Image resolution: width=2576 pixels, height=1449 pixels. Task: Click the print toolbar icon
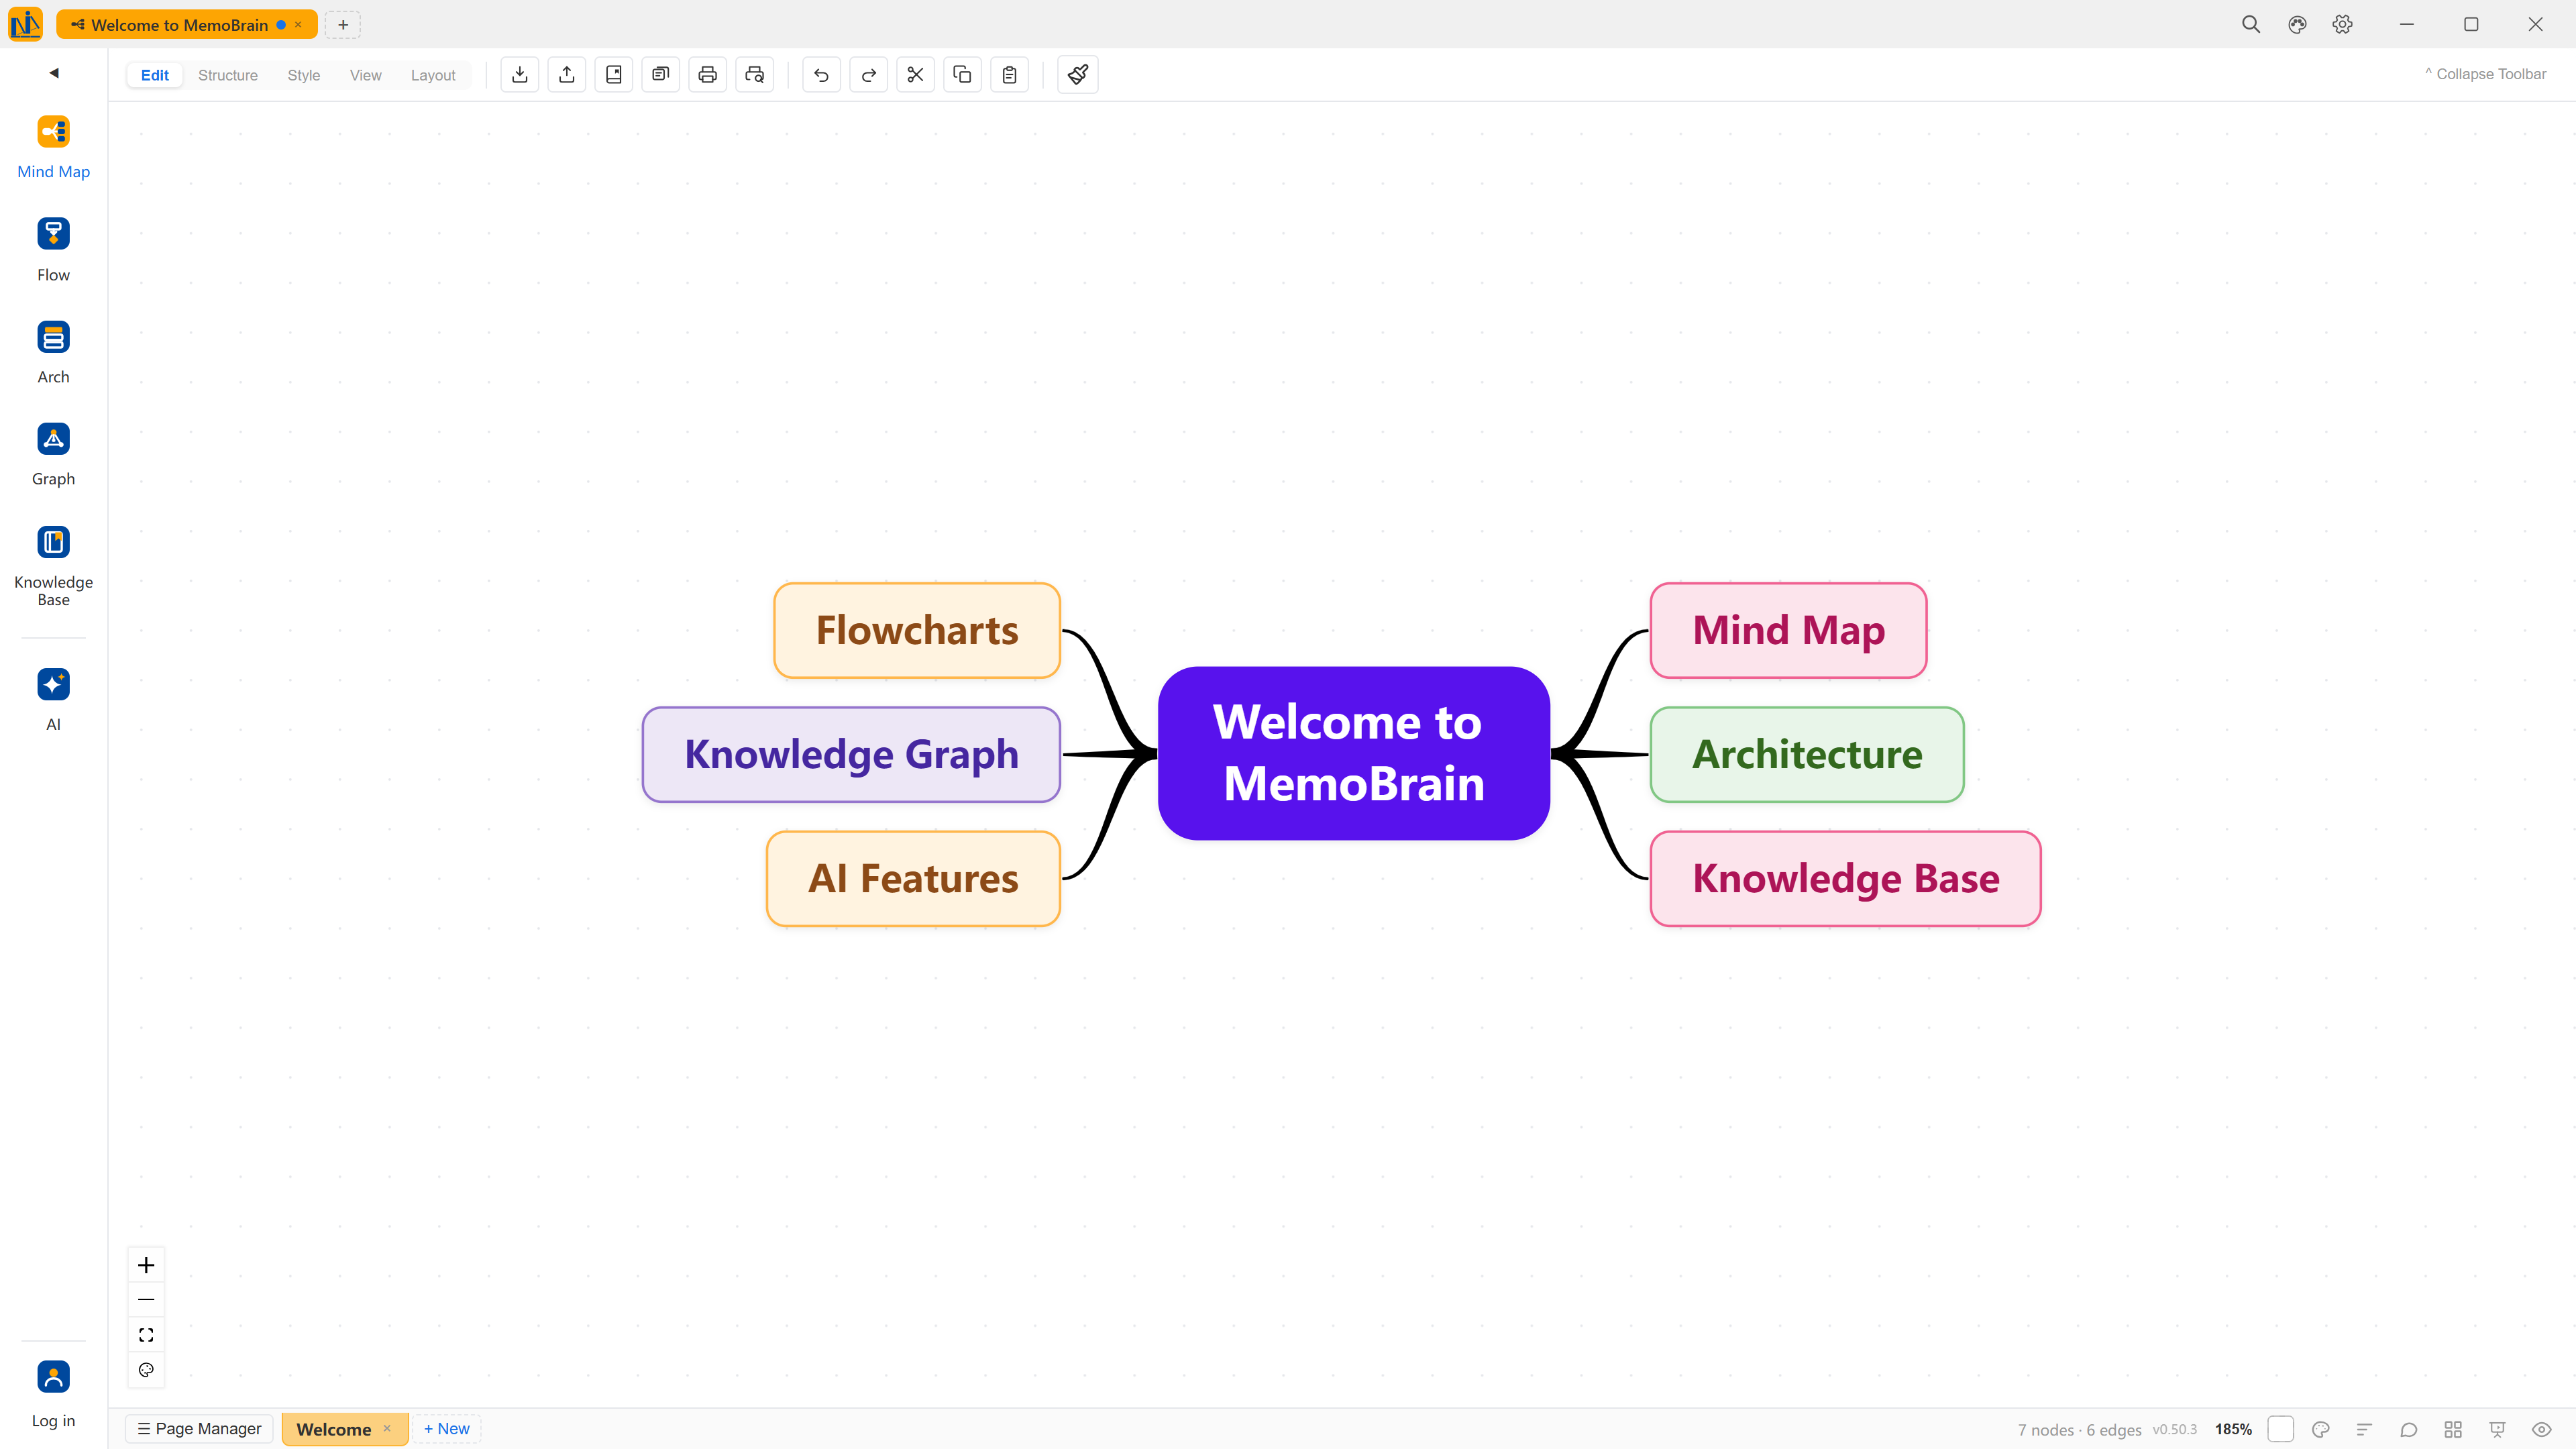coord(708,75)
